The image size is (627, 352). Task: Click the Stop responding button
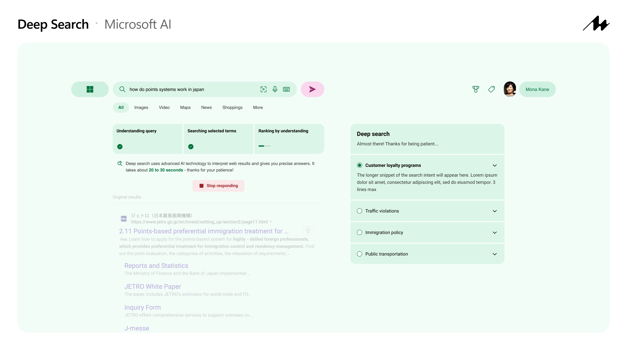click(218, 186)
